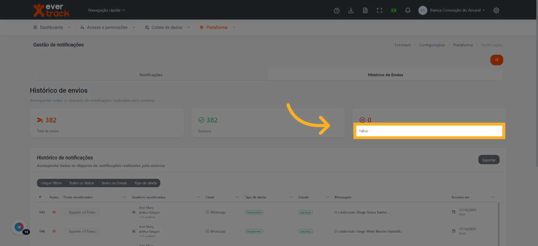Click Limpar filtros button

51,183
